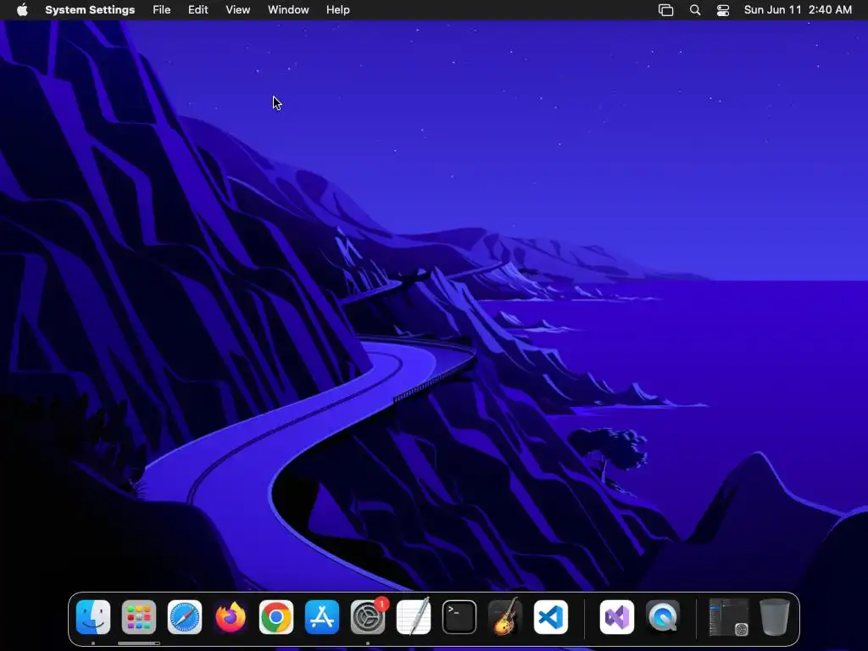
Task: Launch Visual Studio Code from the Dock
Action: [x=551, y=617]
